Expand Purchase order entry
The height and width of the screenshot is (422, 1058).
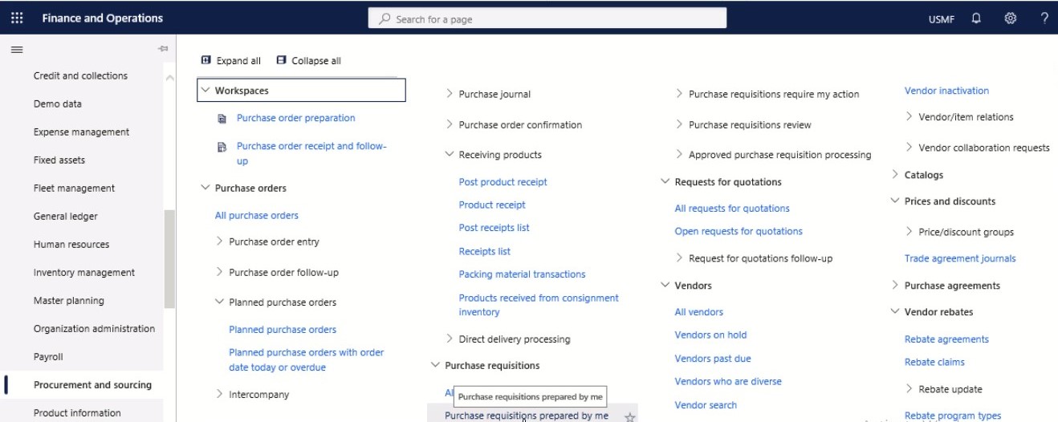pos(220,241)
